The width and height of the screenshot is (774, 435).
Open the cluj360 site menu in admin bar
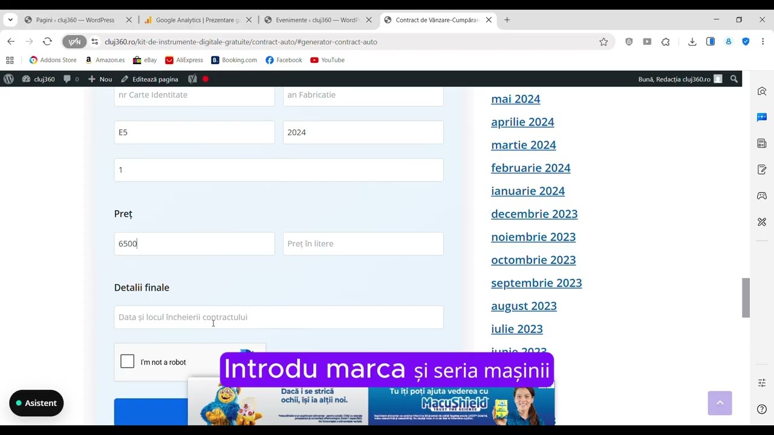pos(38,79)
